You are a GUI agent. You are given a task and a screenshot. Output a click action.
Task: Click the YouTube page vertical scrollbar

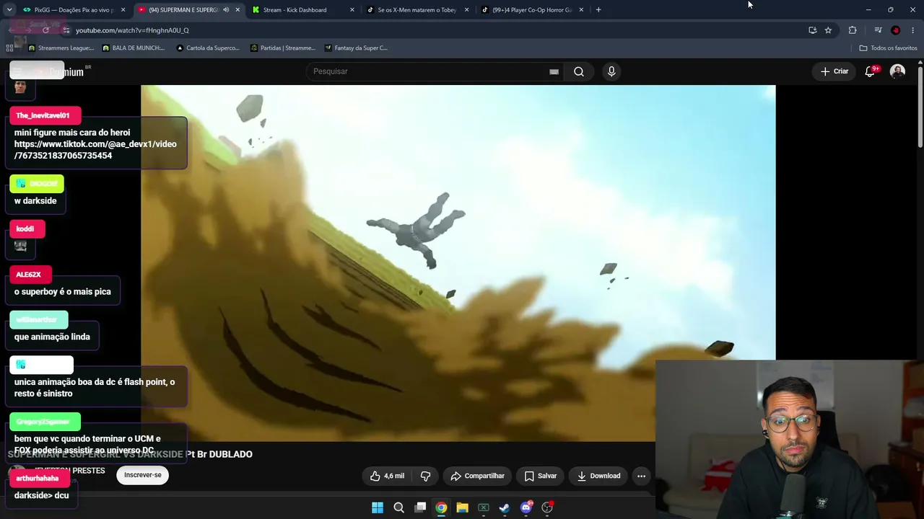coord(920,108)
